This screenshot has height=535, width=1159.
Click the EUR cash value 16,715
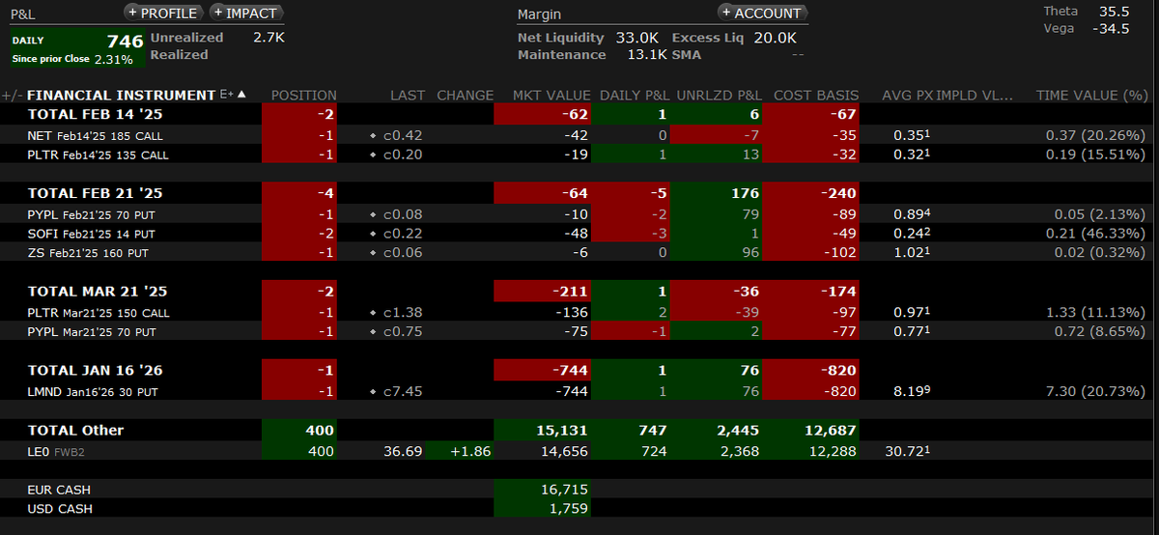click(563, 490)
